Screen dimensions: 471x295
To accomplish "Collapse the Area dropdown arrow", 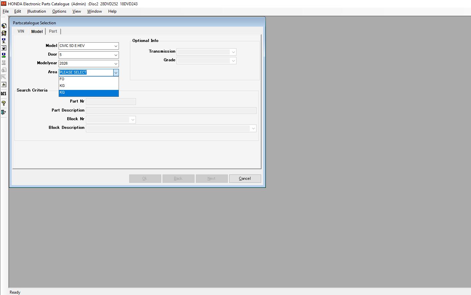I will (116, 72).
